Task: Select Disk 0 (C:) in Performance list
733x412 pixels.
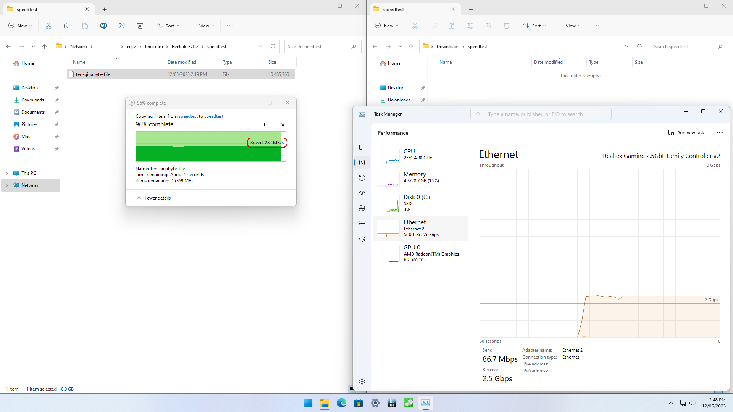Action: point(420,203)
